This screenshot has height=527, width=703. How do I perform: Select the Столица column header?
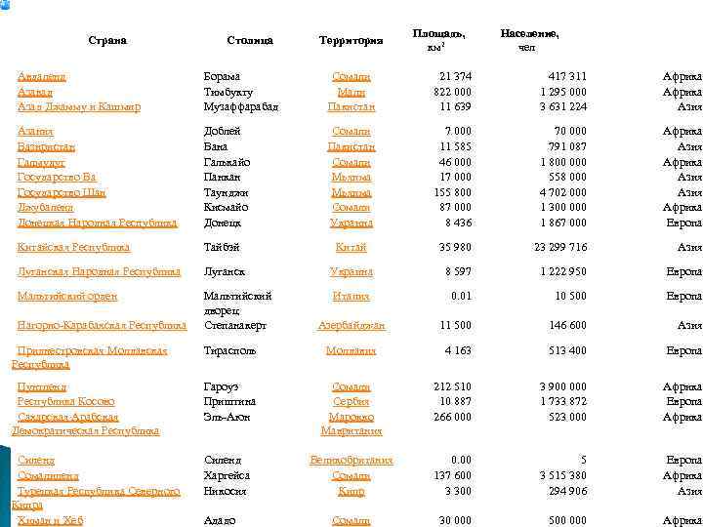point(250,40)
